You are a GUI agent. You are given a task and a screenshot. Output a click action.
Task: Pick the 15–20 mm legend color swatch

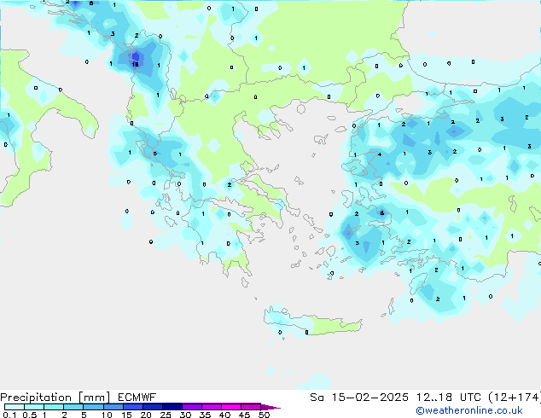[132, 407]
